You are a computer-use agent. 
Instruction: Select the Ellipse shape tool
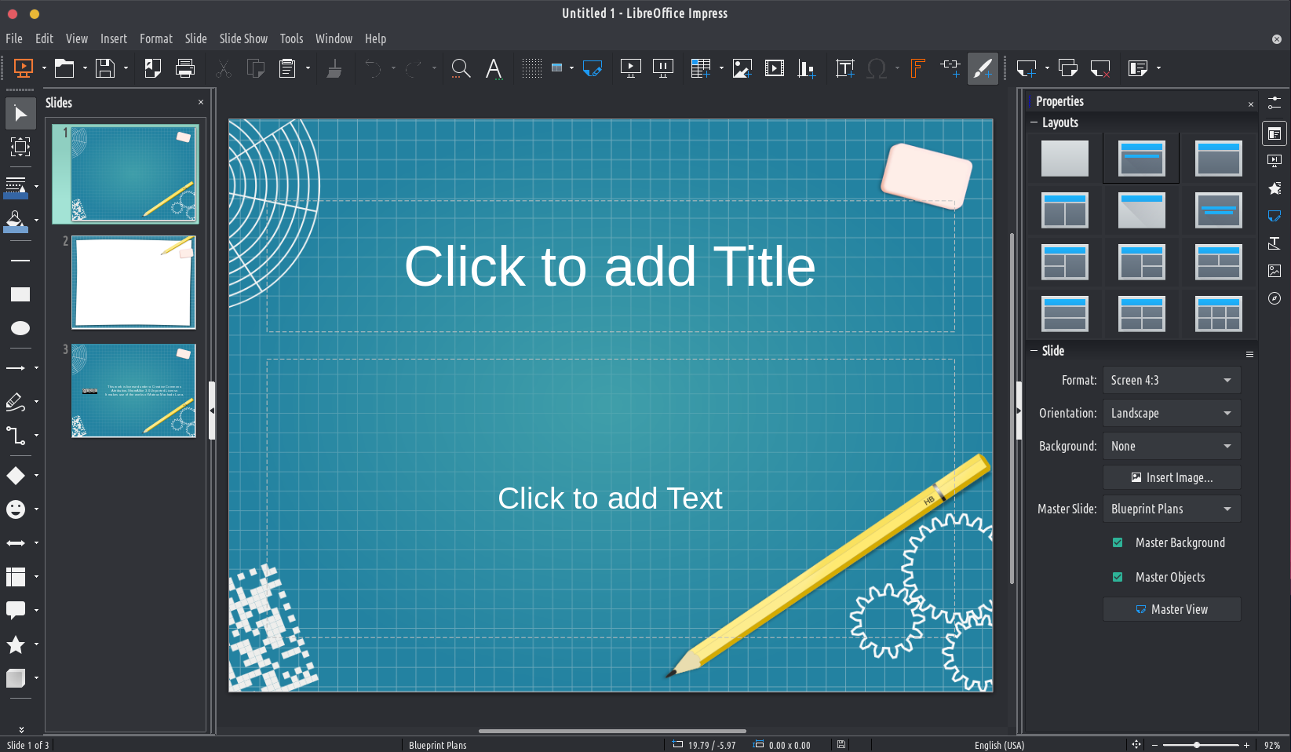tap(20, 328)
